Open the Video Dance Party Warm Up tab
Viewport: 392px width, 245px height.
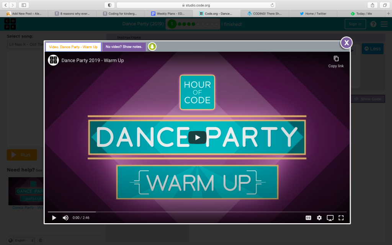click(x=73, y=47)
